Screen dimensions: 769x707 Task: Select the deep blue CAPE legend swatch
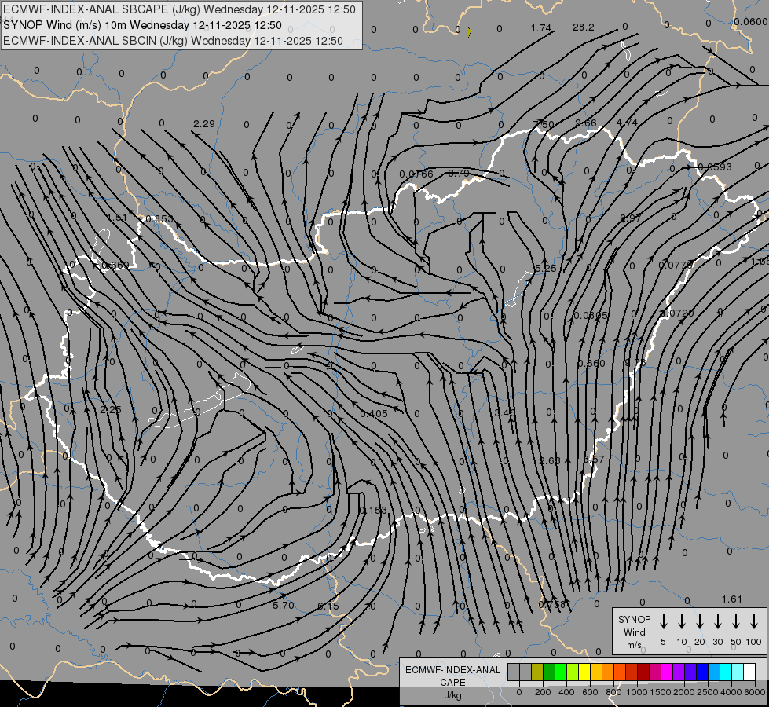pos(702,672)
